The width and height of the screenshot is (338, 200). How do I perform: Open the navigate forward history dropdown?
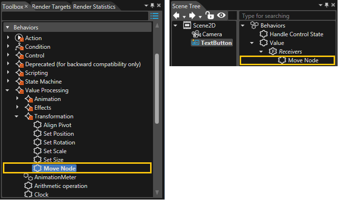(x=200, y=17)
